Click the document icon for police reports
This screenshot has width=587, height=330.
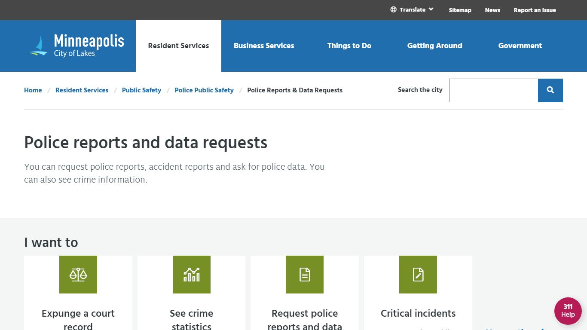pyautogui.click(x=305, y=275)
